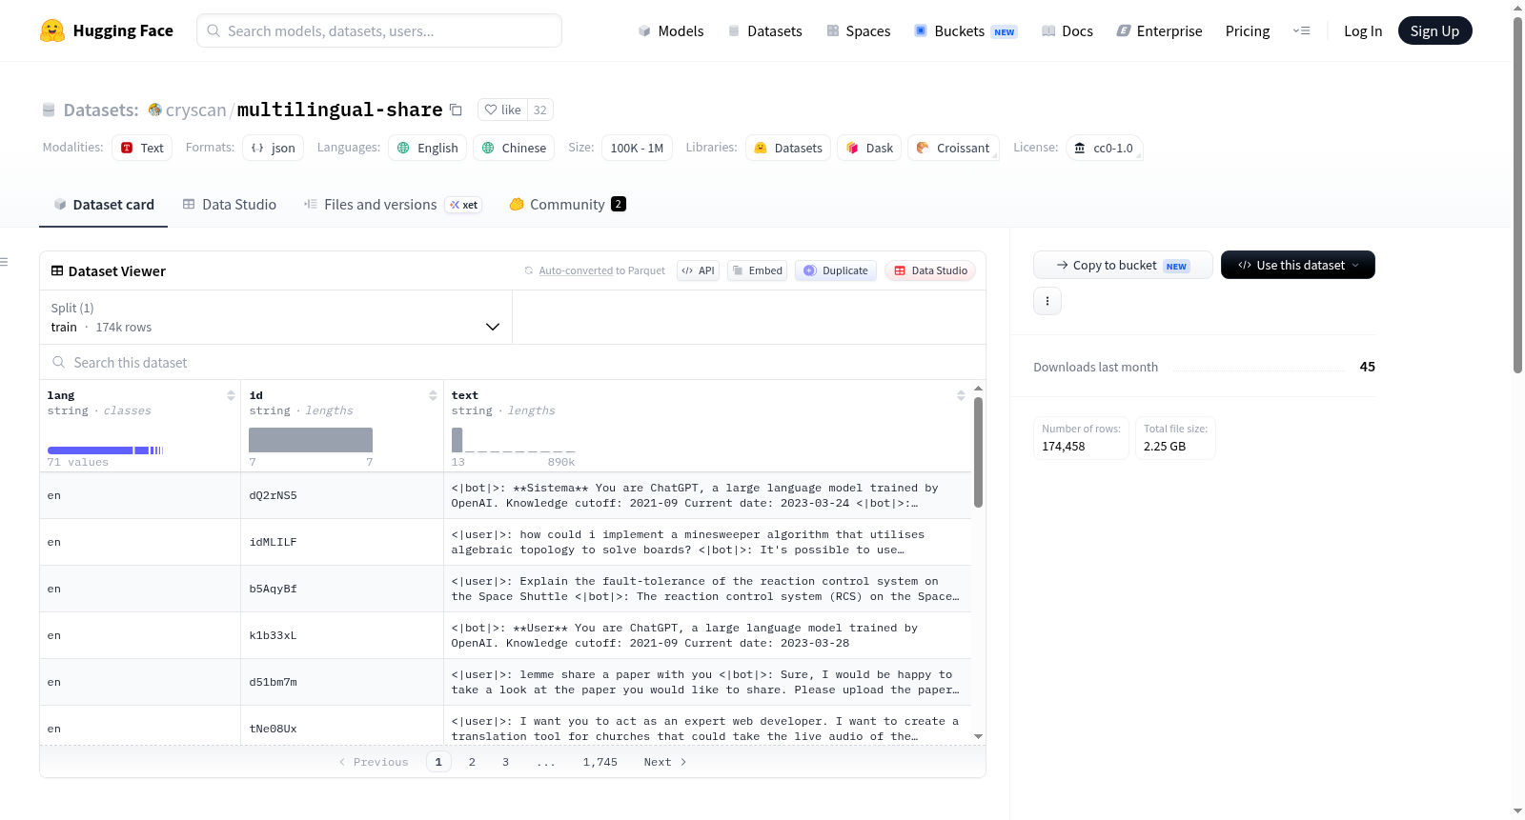Image resolution: width=1525 pixels, height=820 pixels.
Task: Sort the id column
Action: [x=433, y=395]
